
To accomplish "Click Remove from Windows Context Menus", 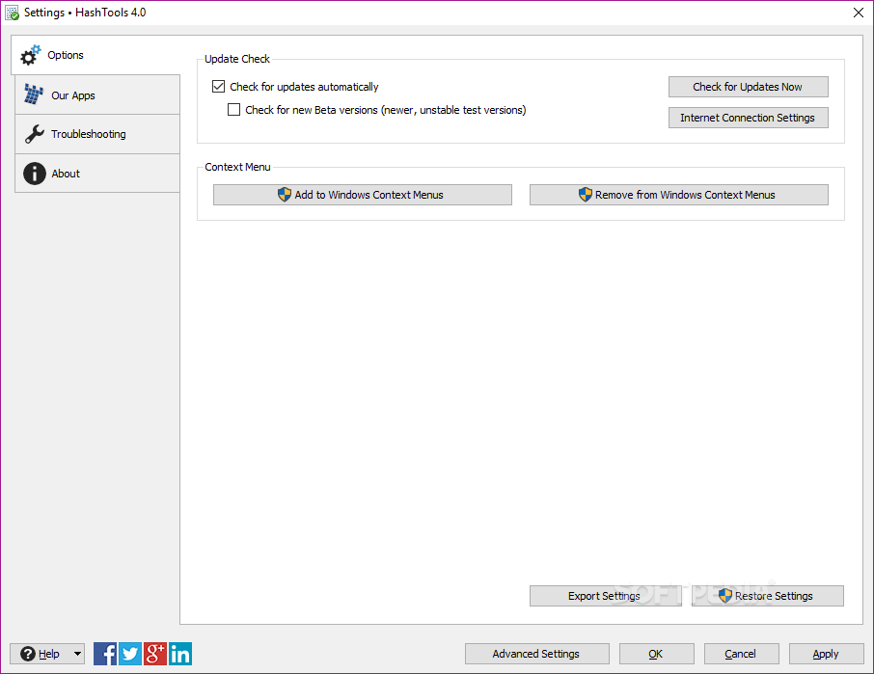I will click(678, 195).
